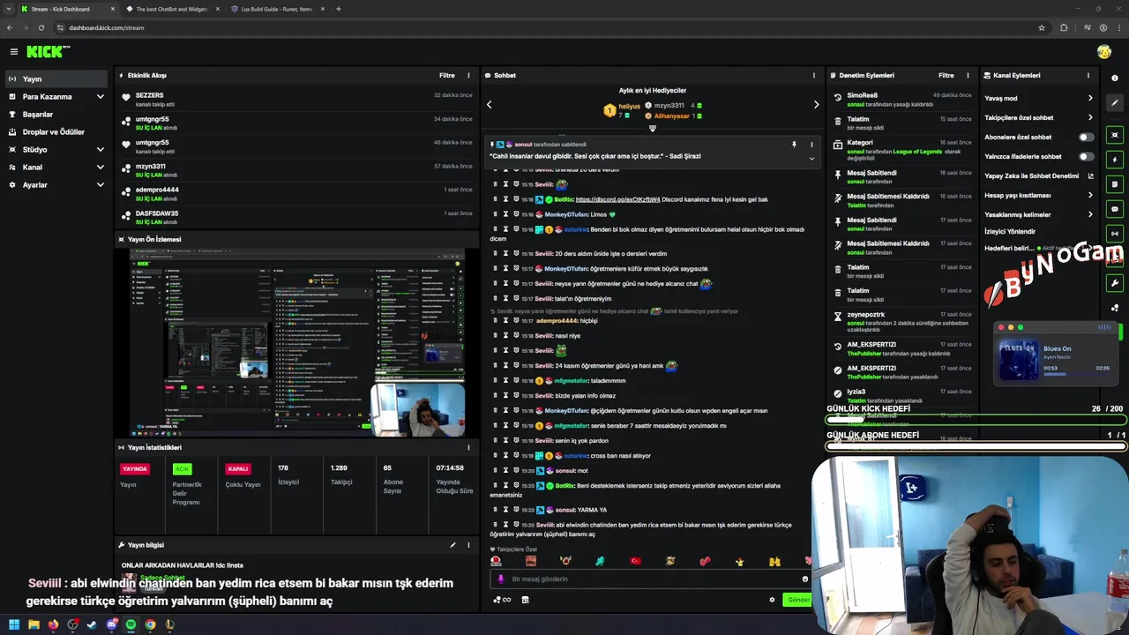Open Yasaklanmış kelimeler settings
Screen dimensions: 1129x635
[x=1038, y=214]
